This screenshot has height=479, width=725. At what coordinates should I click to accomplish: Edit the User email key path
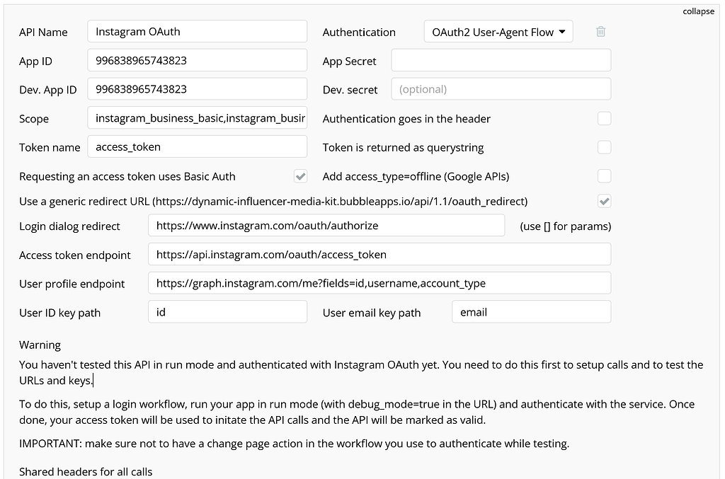[531, 311]
